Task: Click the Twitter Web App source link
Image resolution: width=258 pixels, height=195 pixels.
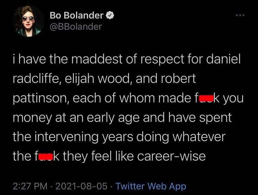Action: [x=151, y=186]
